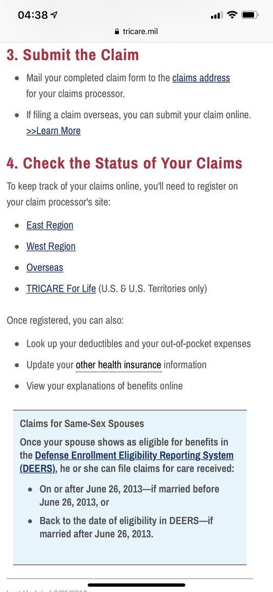Tap the Submit the Claim heading
The height and width of the screenshot is (592, 273).
point(73,55)
